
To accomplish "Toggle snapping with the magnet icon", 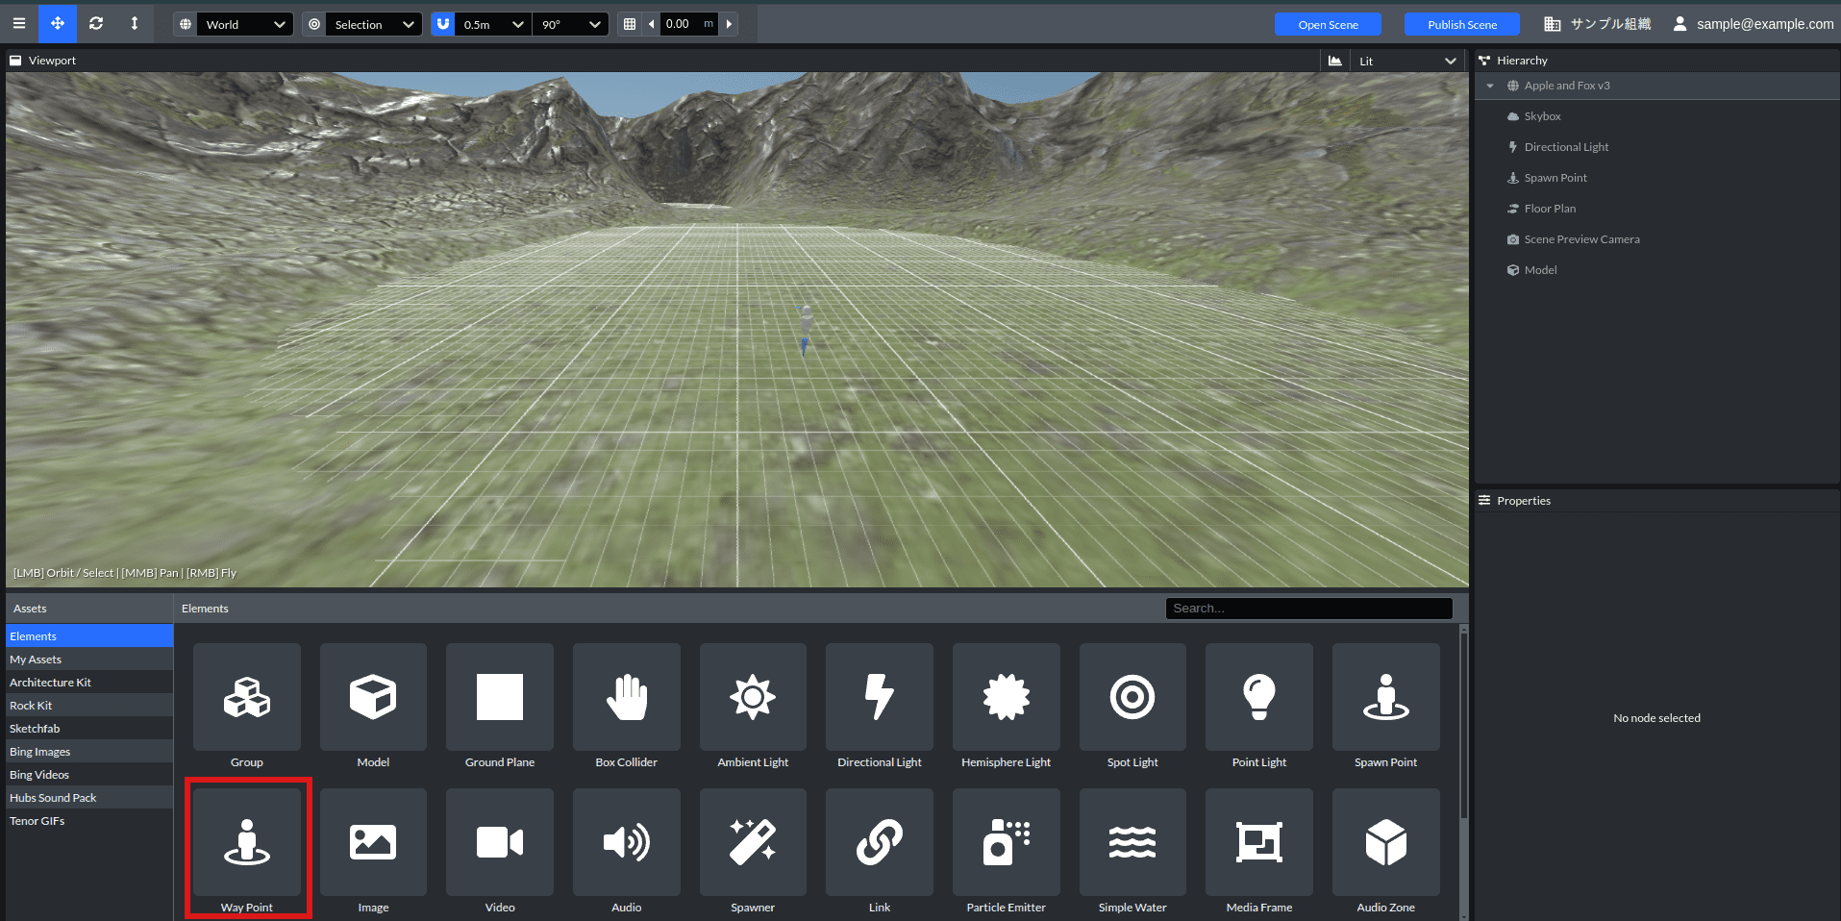I will [x=442, y=24].
